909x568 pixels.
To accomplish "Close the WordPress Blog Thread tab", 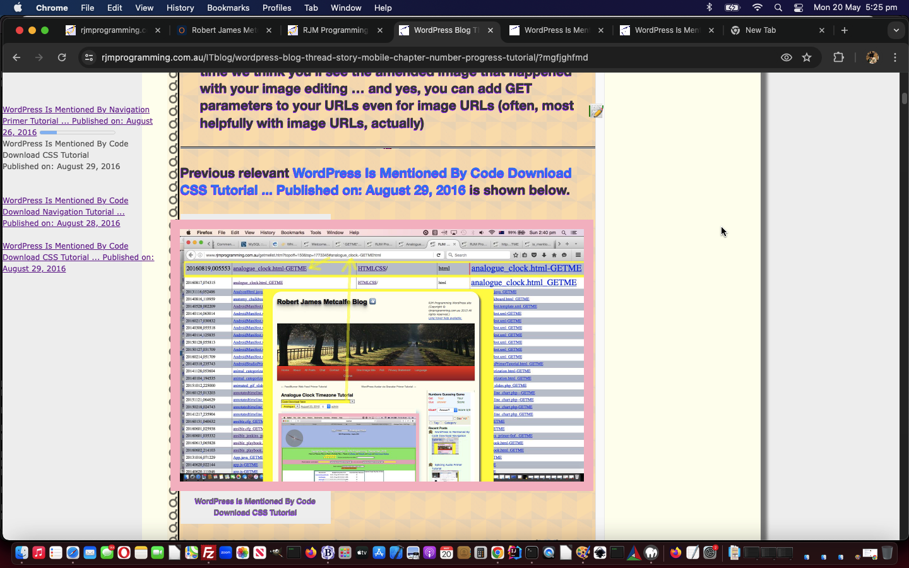I will tap(490, 30).
